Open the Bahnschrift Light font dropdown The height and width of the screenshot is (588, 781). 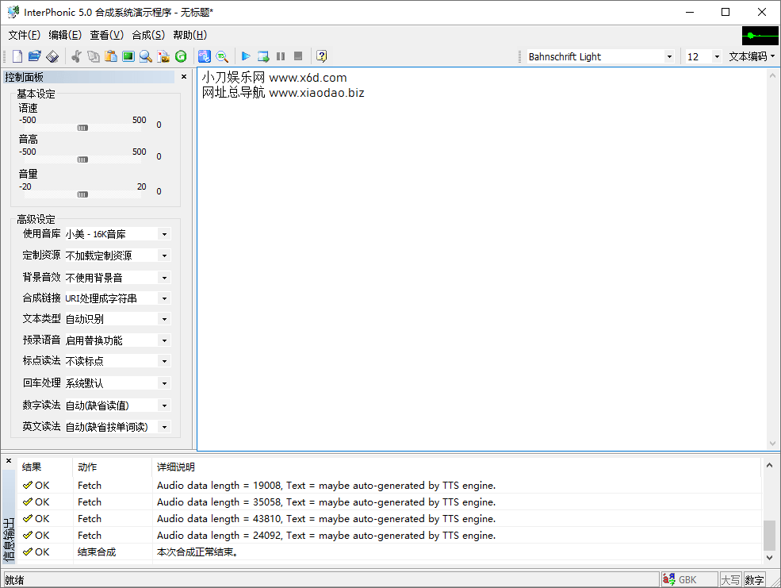(669, 56)
